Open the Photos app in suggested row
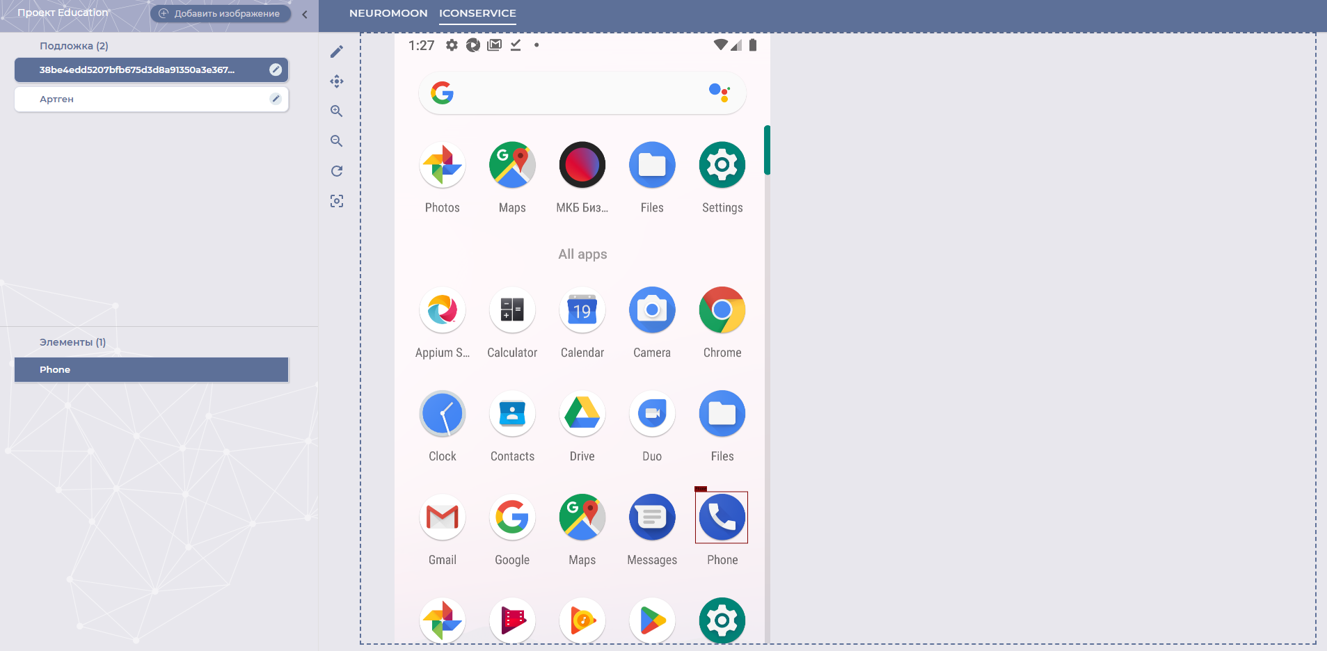1327x651 pixels. pyautogui.click(x=443, y=165)
